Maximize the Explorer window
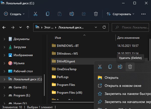151x109 pixels. click(135, 3)
